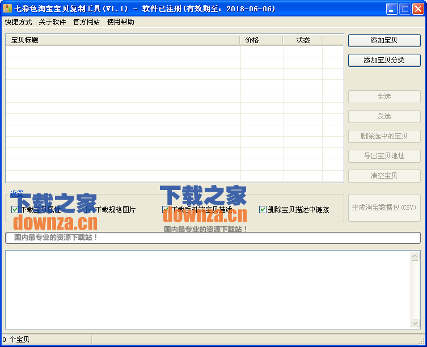Maximize the window

point(405,9)
